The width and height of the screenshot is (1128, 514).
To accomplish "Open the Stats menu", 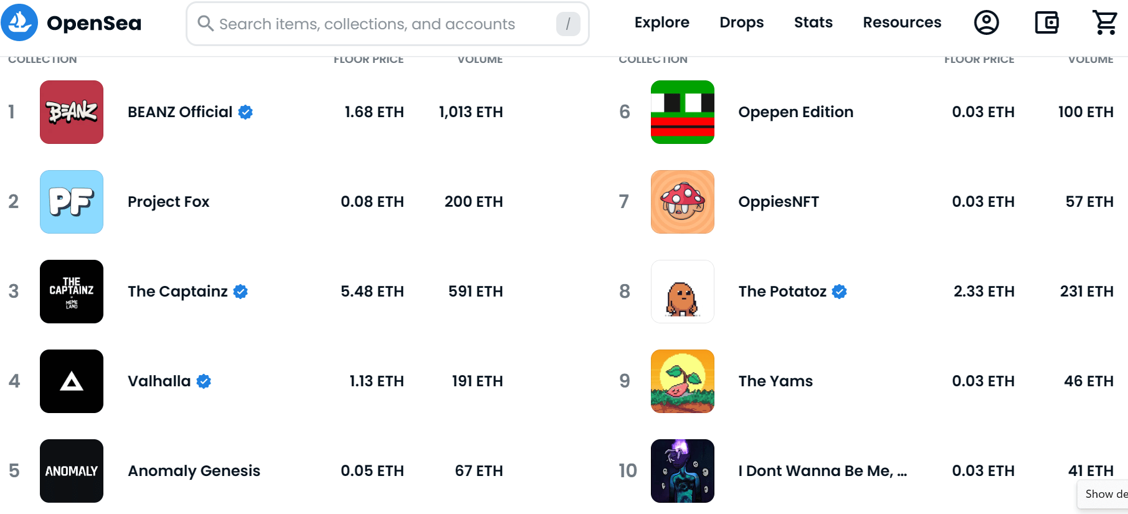I will [813, 22].
